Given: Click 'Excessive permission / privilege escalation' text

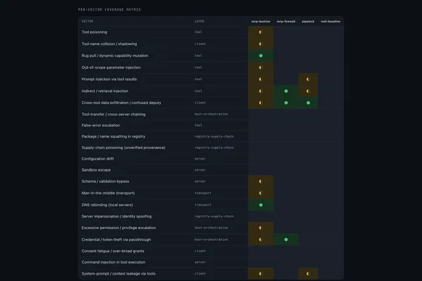Looking at the screenshot, I should [x=119, y=228].
